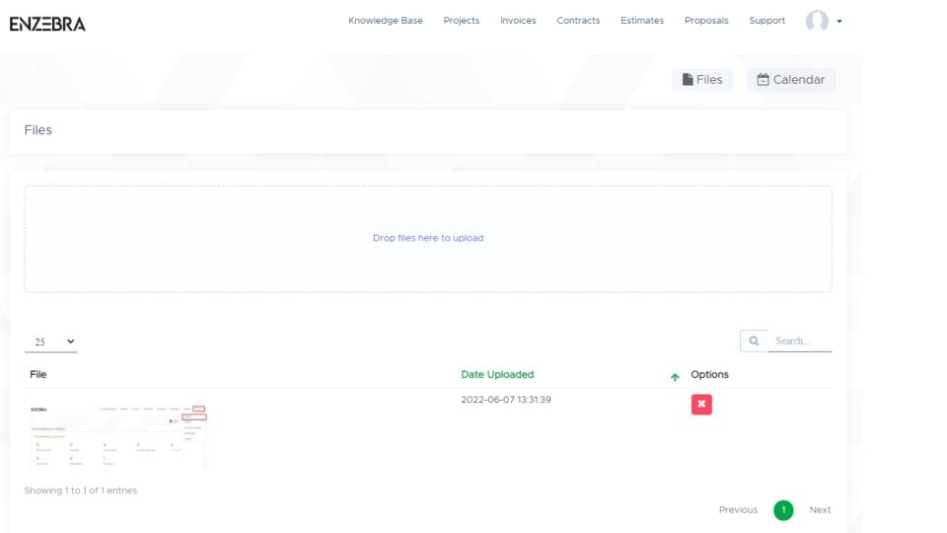This screenshot has height=533, width=947.
Task: Delete the uploaded file with red X
Action: (x=701, y=405)
